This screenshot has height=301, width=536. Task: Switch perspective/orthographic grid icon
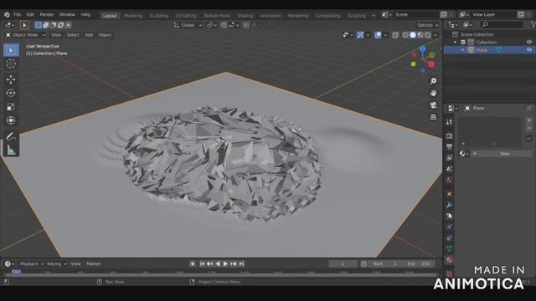433,117
